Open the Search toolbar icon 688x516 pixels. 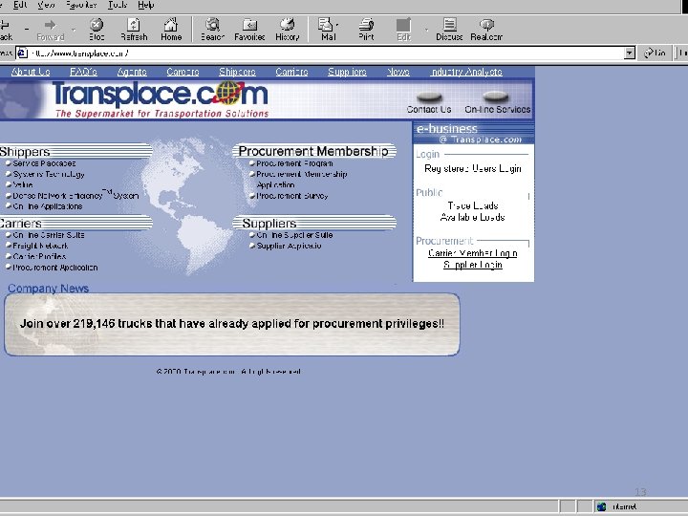pyautogui.click(x=213, y=30)
